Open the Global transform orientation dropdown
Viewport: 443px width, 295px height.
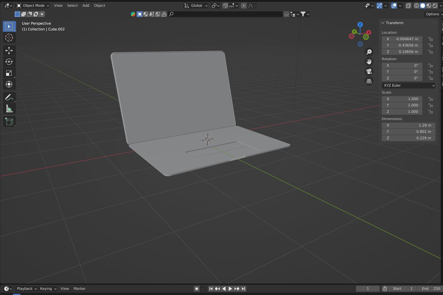tap(196, 6)
